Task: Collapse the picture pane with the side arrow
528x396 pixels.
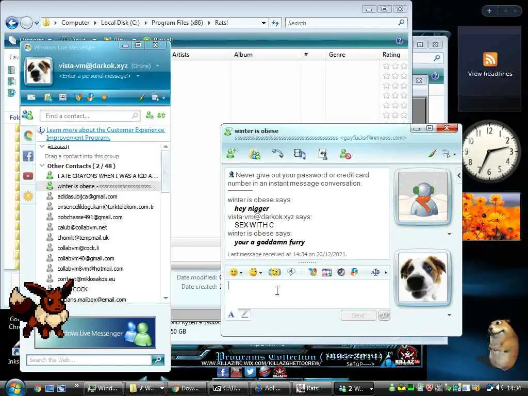Action: pos(459,175)
